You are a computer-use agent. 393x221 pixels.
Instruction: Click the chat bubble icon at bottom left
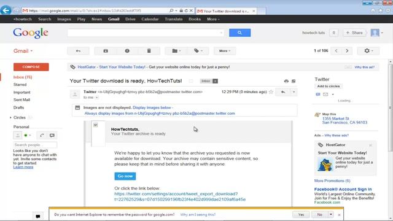[38, 216]
